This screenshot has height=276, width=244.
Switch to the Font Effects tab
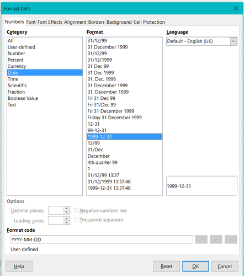pos(50,22)
